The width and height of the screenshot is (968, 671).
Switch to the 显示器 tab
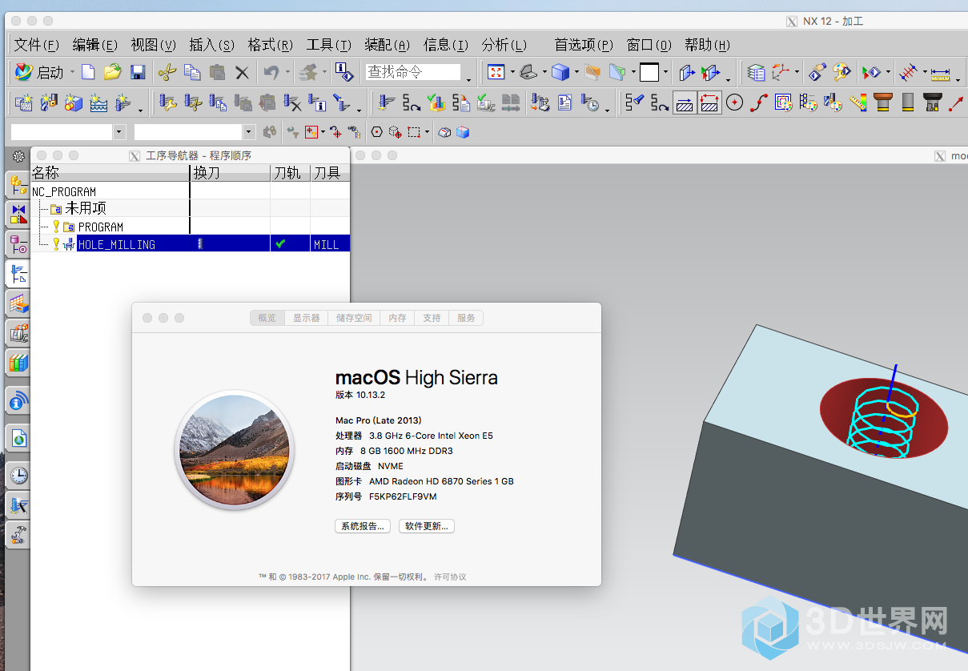coord(306,318)
